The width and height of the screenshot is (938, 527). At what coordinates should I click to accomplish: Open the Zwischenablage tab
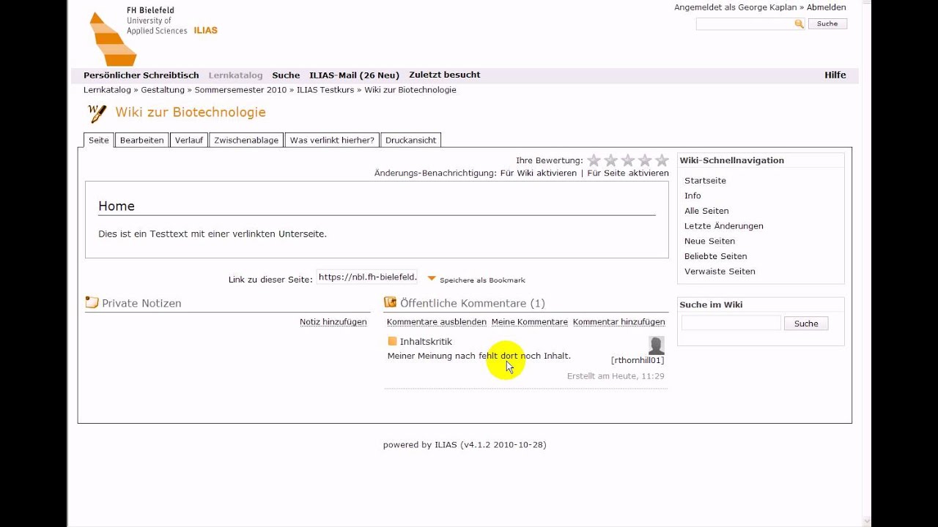[246, 140]
